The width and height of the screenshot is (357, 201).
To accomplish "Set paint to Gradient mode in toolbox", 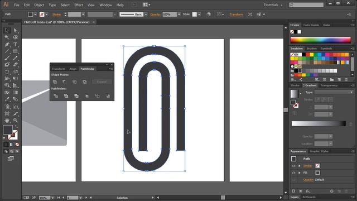I will click(x=12, y=145).
